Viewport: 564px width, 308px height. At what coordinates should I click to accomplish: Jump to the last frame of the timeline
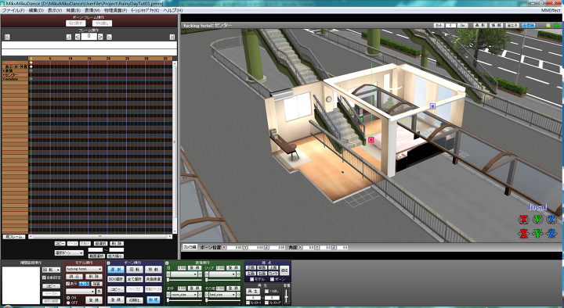(172, 37)
